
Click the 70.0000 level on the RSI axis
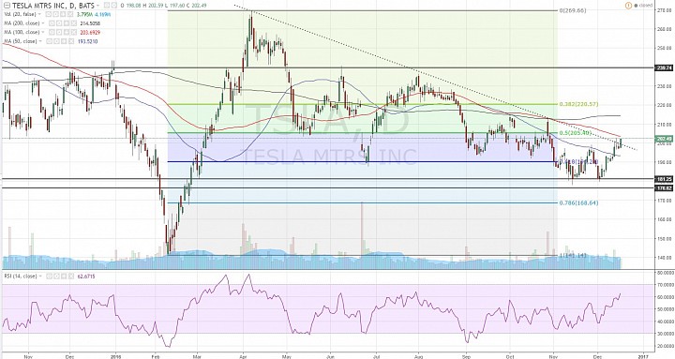(x=666, y=285)
